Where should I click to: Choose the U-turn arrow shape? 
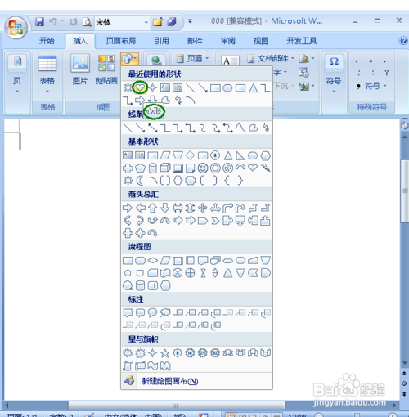click(x=240, y=208)
